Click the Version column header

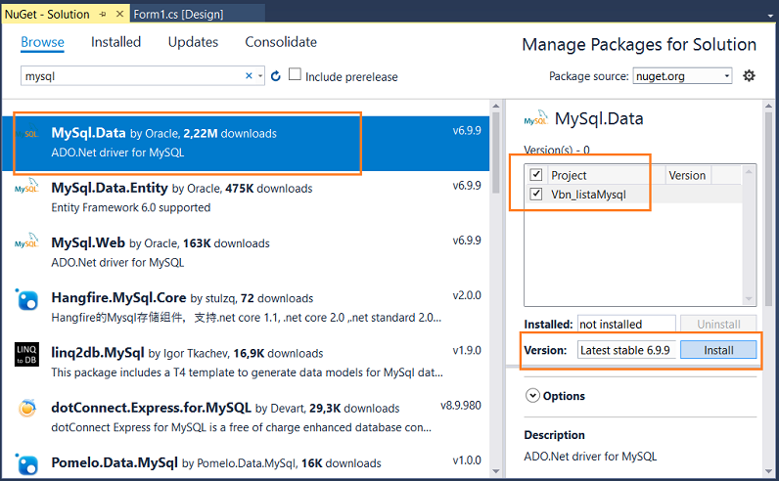687,175
